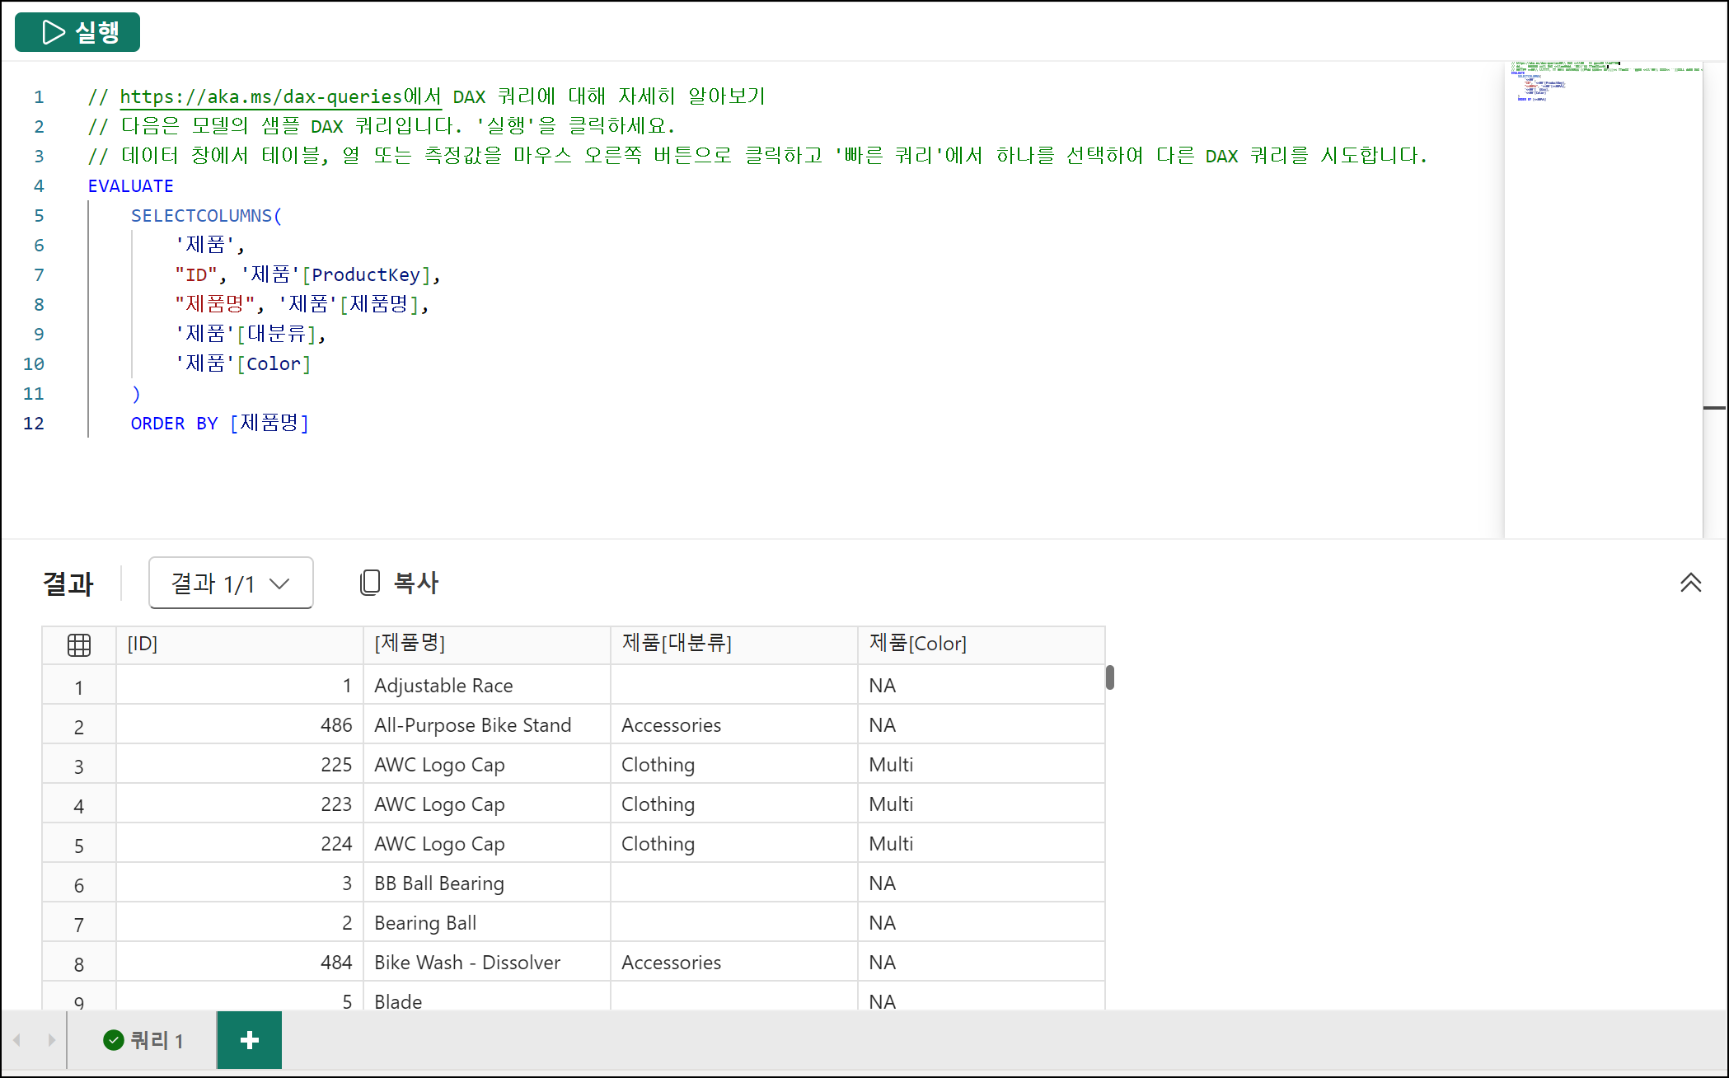This screenshot has width=1729, height=1078.
Task: Collapse results pane with double chevron
Action: tap(1690, 583)
